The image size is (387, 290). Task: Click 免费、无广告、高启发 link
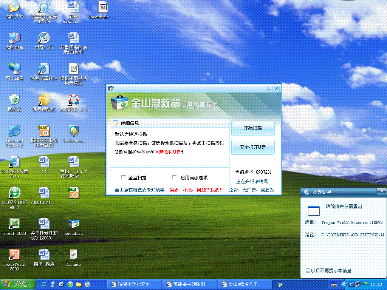(x=251, y=190)
